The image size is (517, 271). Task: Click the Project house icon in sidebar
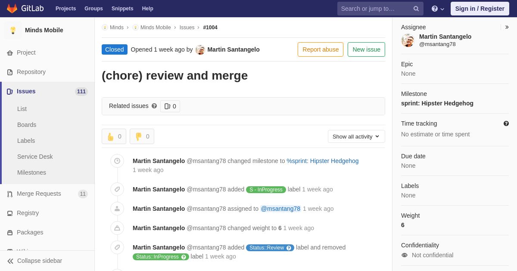[x=10, y=53]
